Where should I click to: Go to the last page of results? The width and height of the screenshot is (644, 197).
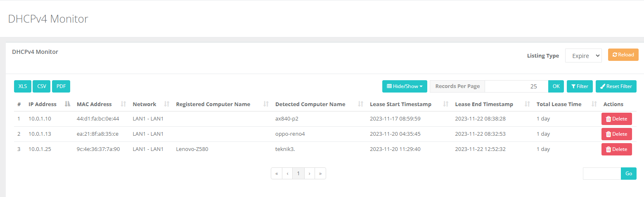(320, 174)
